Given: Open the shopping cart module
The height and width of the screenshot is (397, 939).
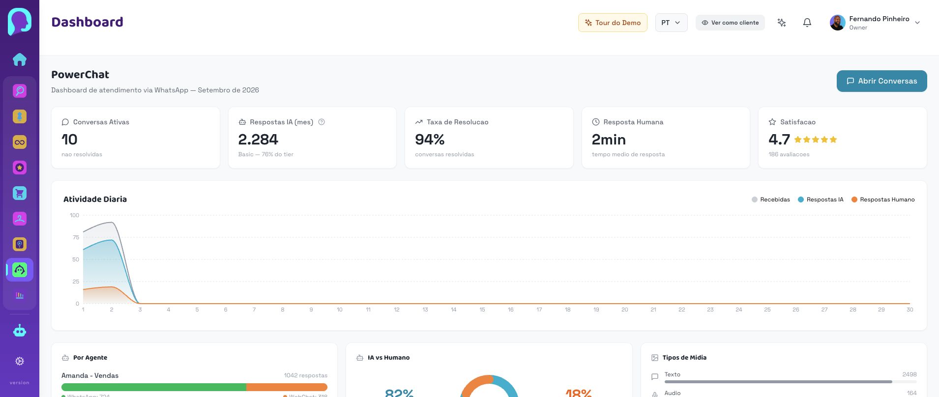Looking at the screenshot, I should 20,193.
